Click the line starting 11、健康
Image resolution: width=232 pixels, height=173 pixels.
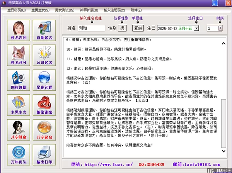coord(119,59)
